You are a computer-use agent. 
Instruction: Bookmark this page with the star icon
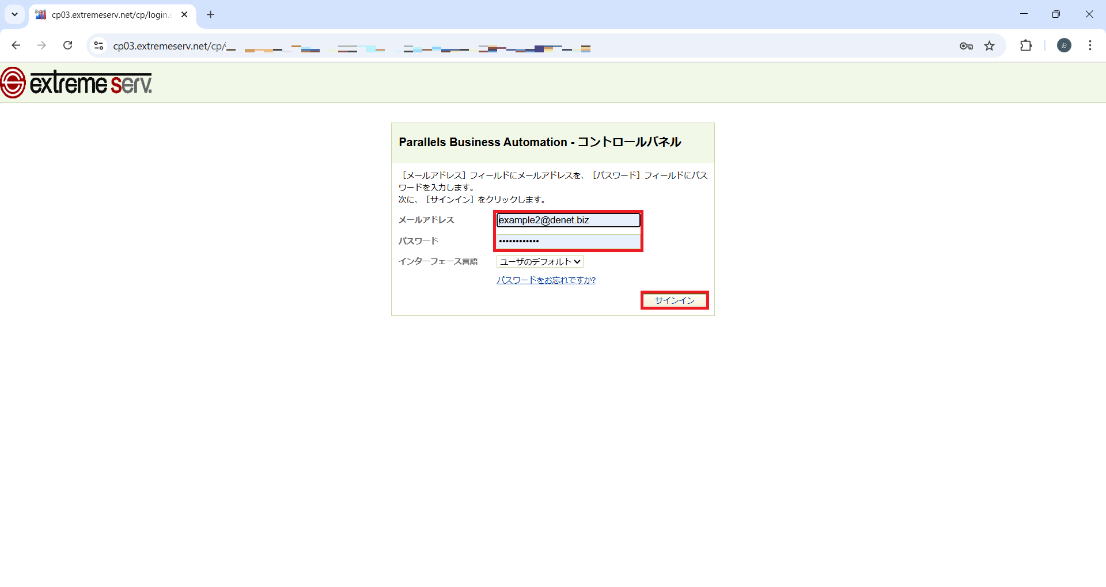point(990,46)
